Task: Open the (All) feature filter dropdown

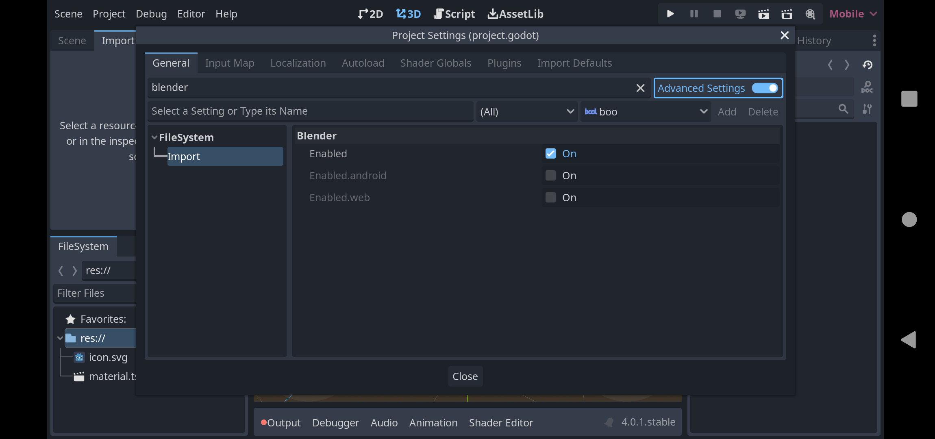Action: point(526,111)
